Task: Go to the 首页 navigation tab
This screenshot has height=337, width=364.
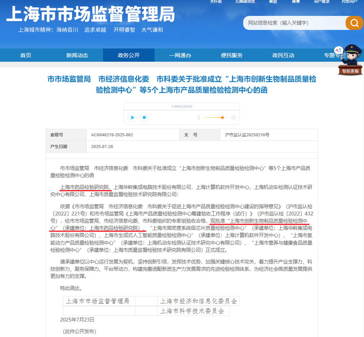Action: (26, 55)
